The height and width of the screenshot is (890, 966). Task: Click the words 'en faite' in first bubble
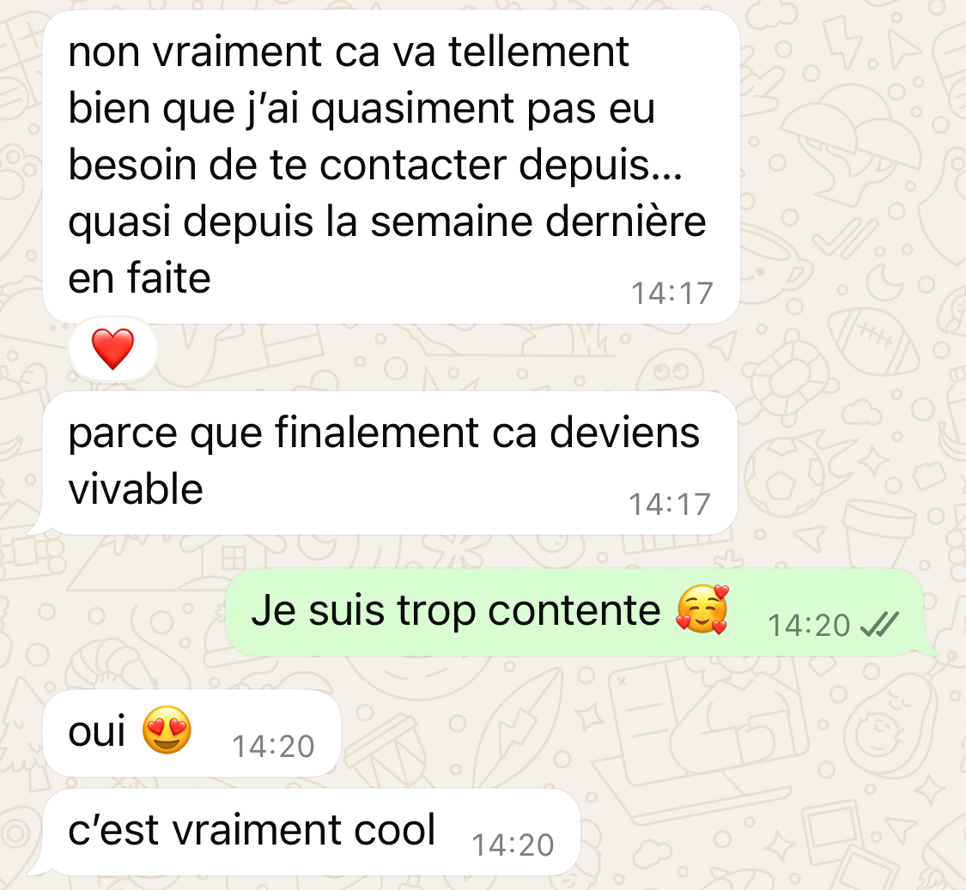pos(140,278)
